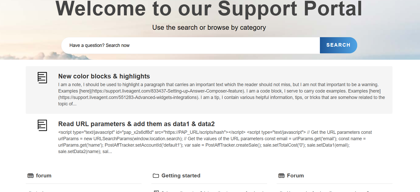Open the 'New color blocks & highlights' article
The image size is (420, 192).
104,76
